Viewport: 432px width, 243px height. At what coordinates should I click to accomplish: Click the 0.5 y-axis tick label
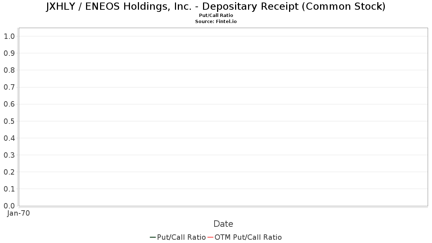9,121
